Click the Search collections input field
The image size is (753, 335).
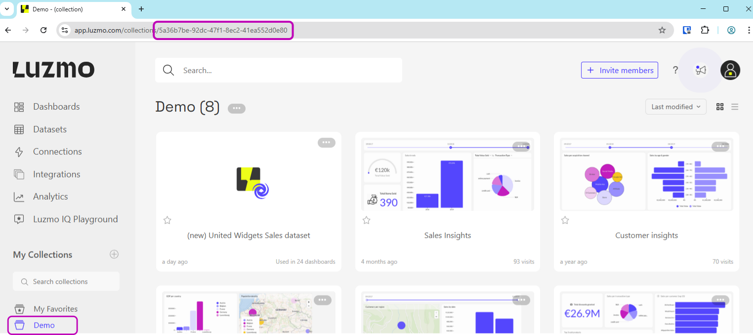[x=66, y=282]
